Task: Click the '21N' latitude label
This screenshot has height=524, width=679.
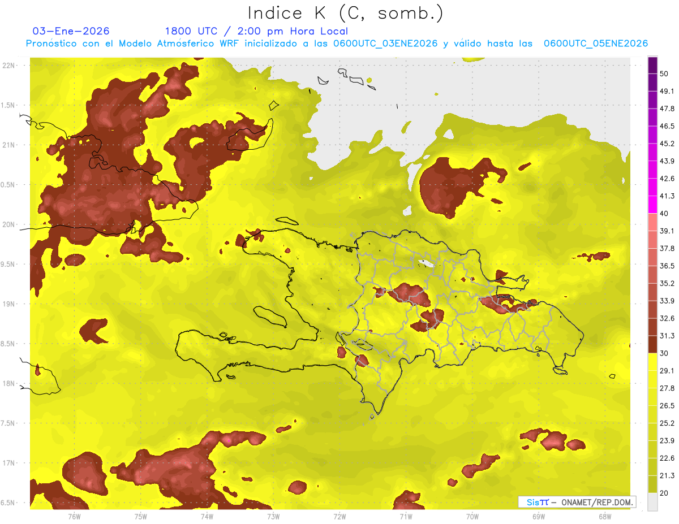Action: click(9, 145)
